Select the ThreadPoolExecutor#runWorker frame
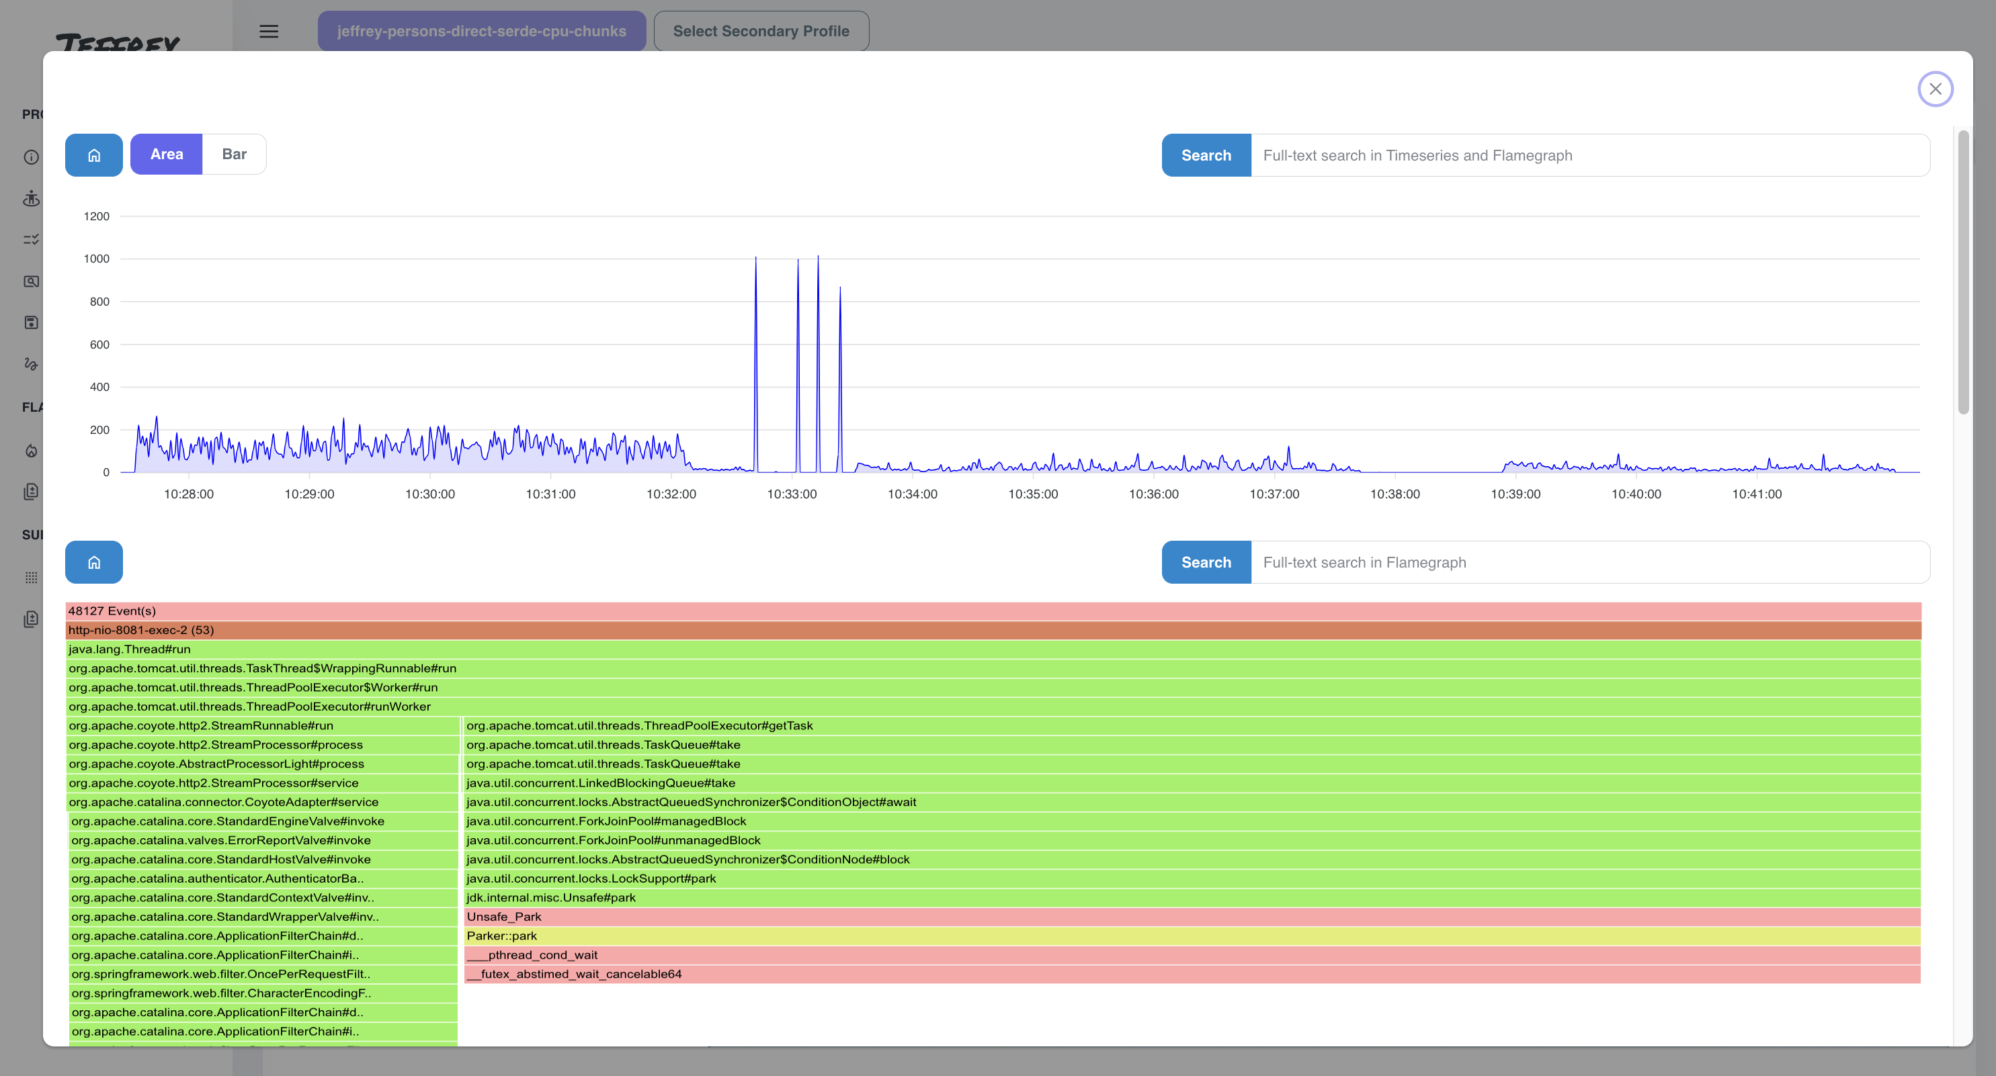 coord(993,707)
